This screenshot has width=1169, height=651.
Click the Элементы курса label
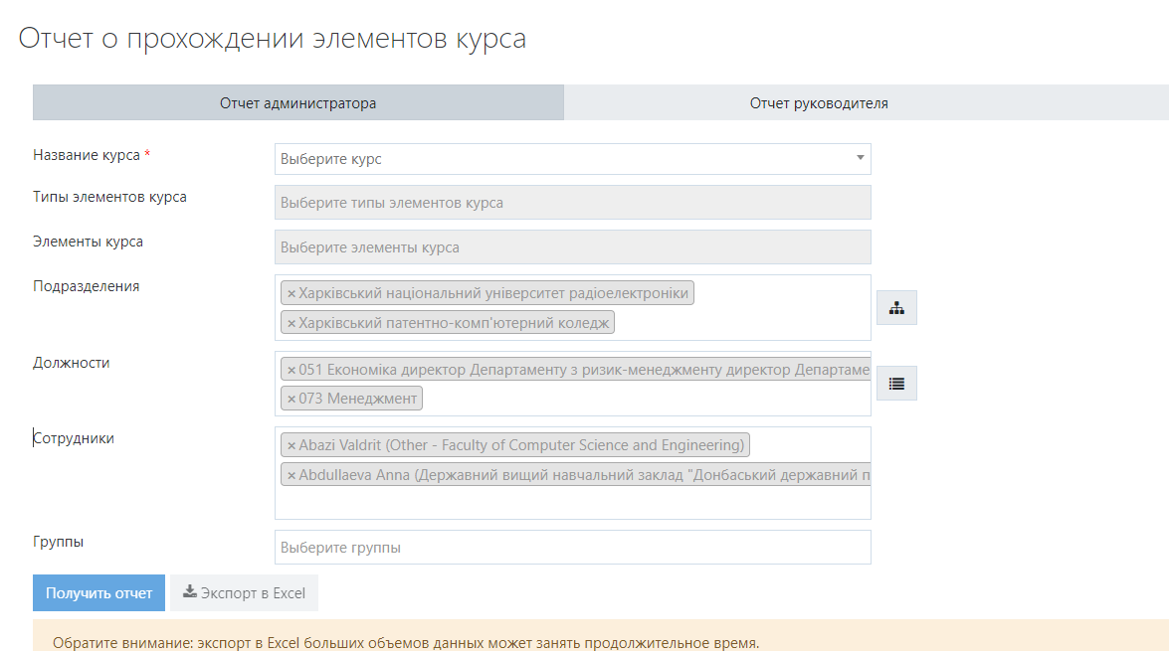point(88,242)
